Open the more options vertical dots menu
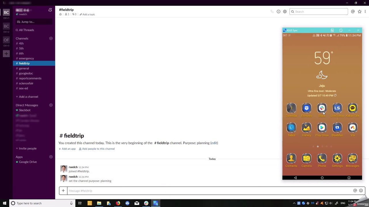 pos(365,11)
